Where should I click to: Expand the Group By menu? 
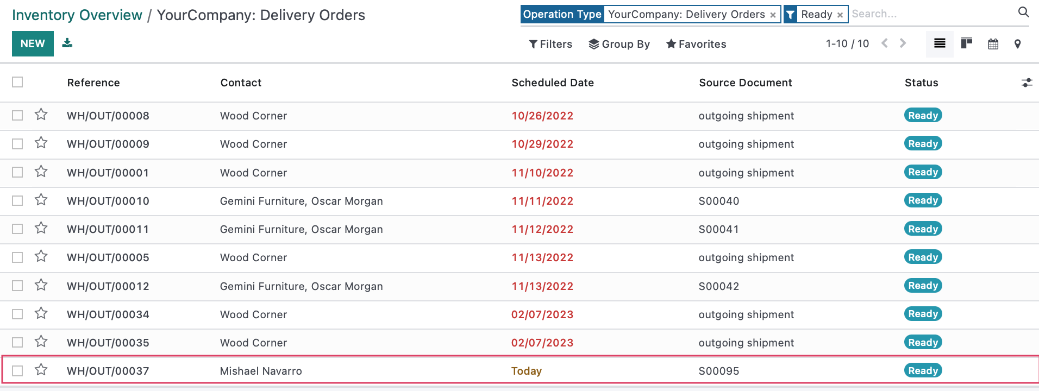pos(619,44)
